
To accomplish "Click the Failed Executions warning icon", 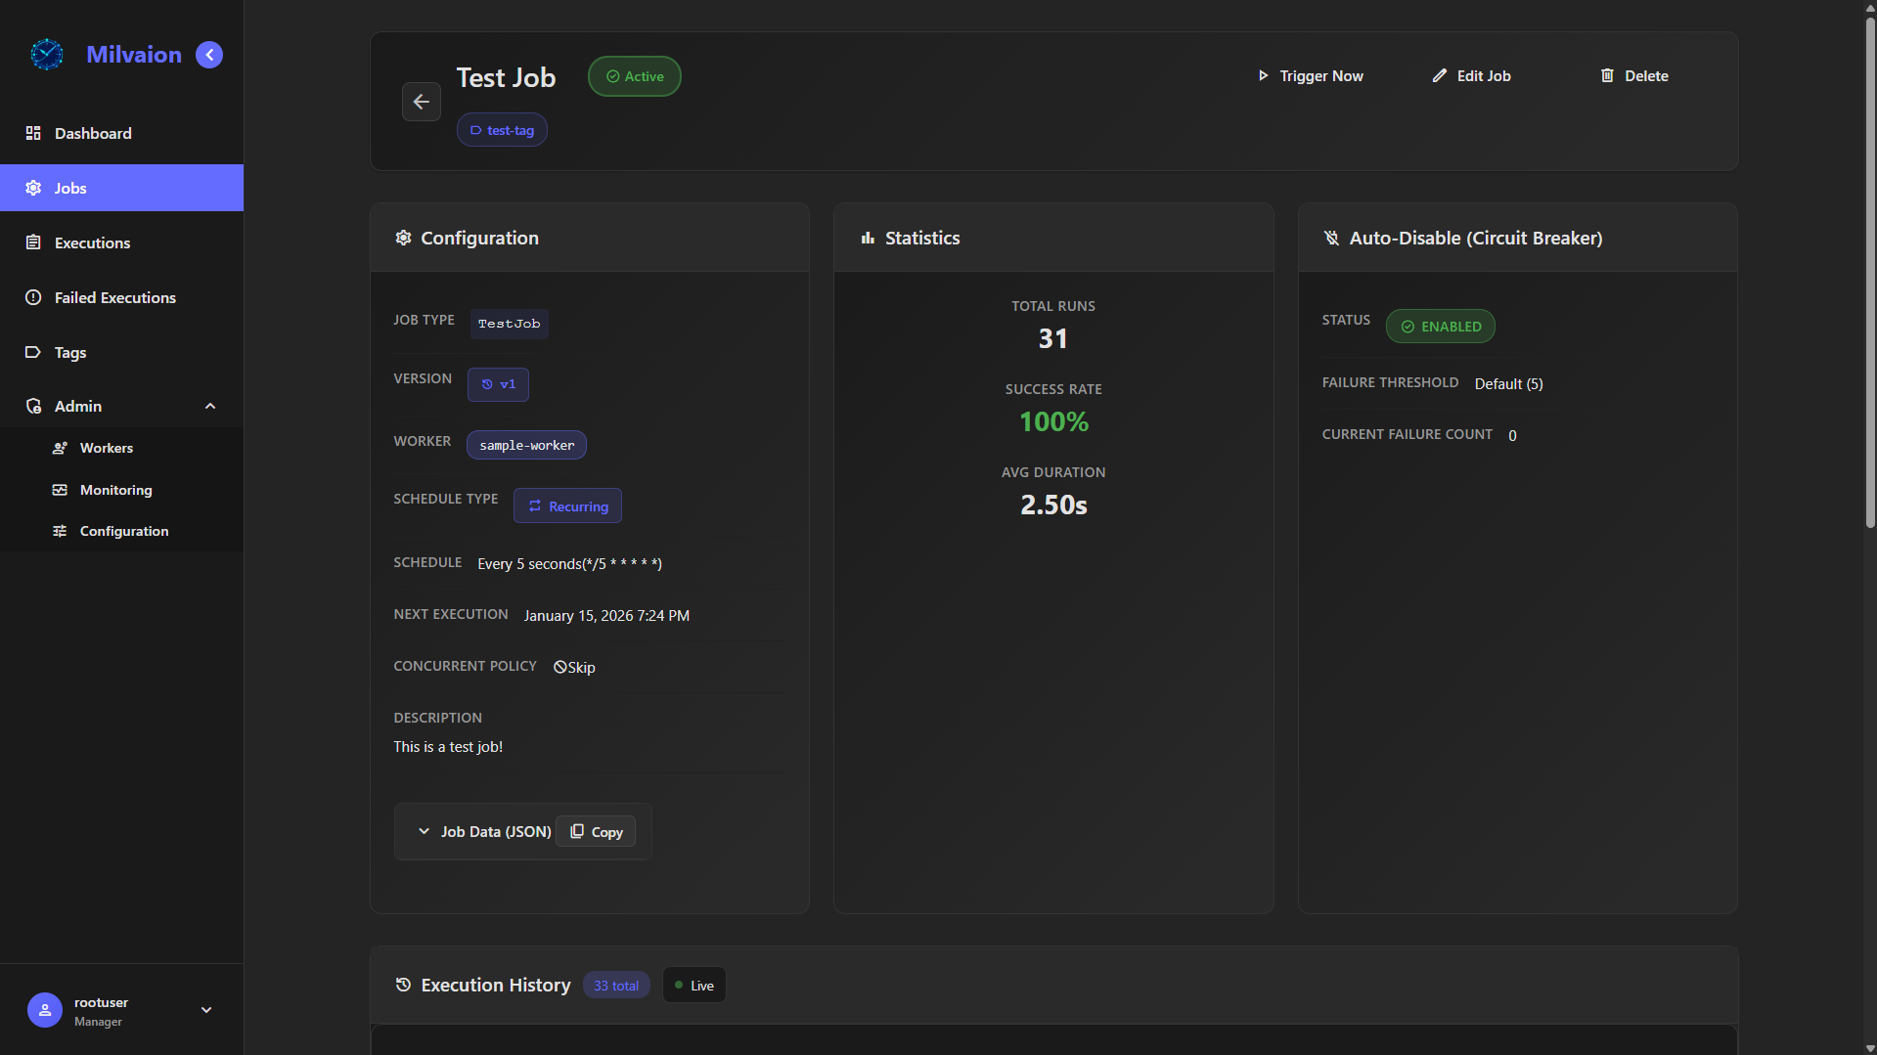I will (x=33, y=297).
